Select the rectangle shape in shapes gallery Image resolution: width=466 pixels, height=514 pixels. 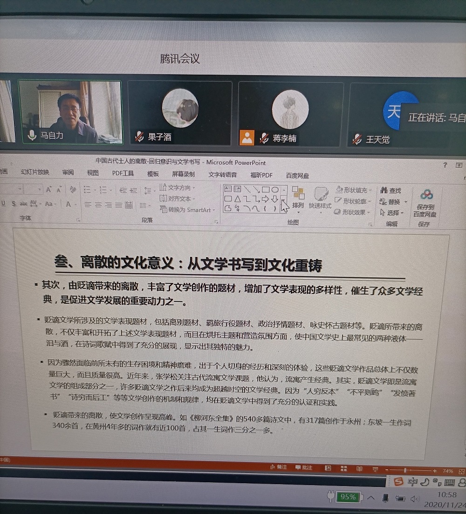pos(265,190)
